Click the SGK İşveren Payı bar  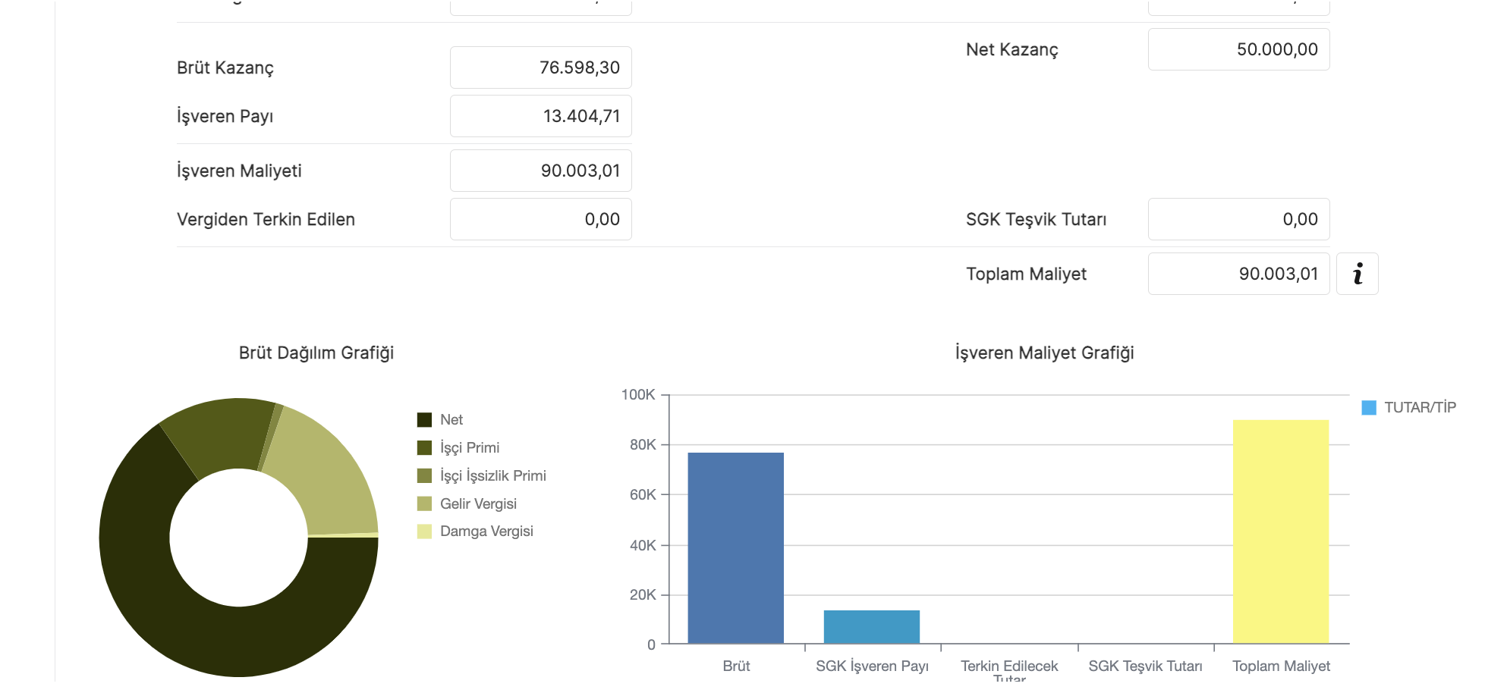coord(872,626)
